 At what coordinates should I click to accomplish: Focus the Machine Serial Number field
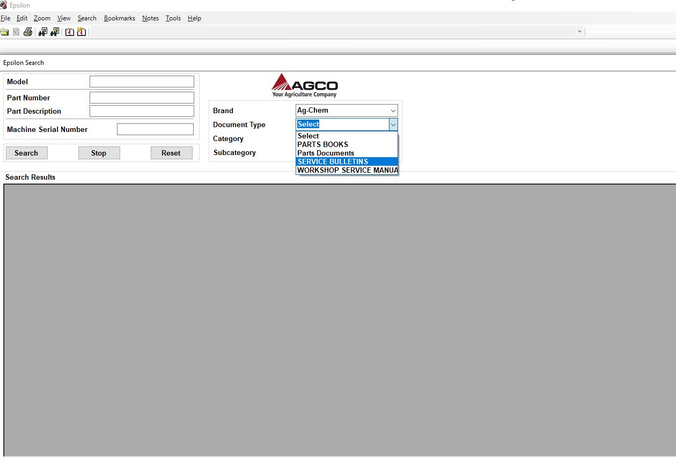[x=155, y=129]
